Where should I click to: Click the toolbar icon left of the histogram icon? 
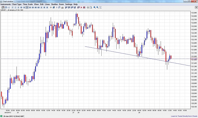pos(60,8)
